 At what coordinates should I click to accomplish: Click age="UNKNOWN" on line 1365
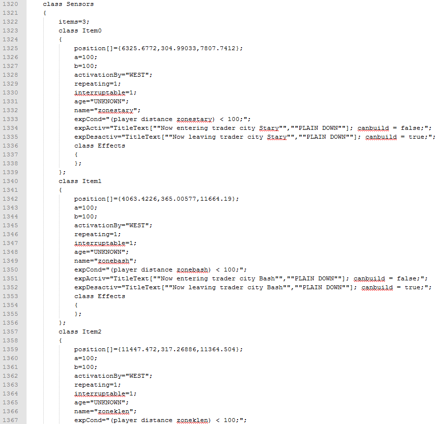click(x=101, y=402)
